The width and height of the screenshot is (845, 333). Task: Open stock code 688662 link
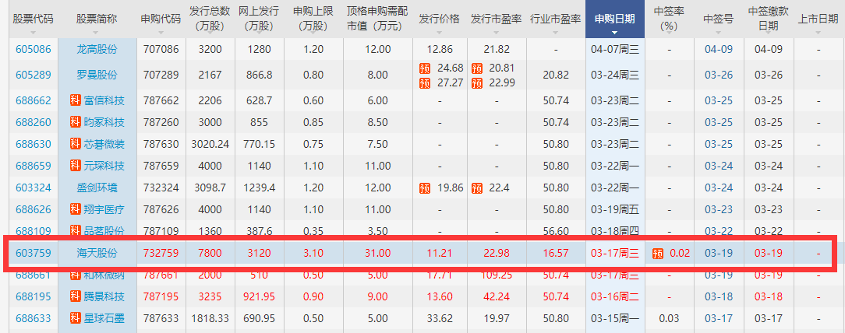[x=34, y=100]
